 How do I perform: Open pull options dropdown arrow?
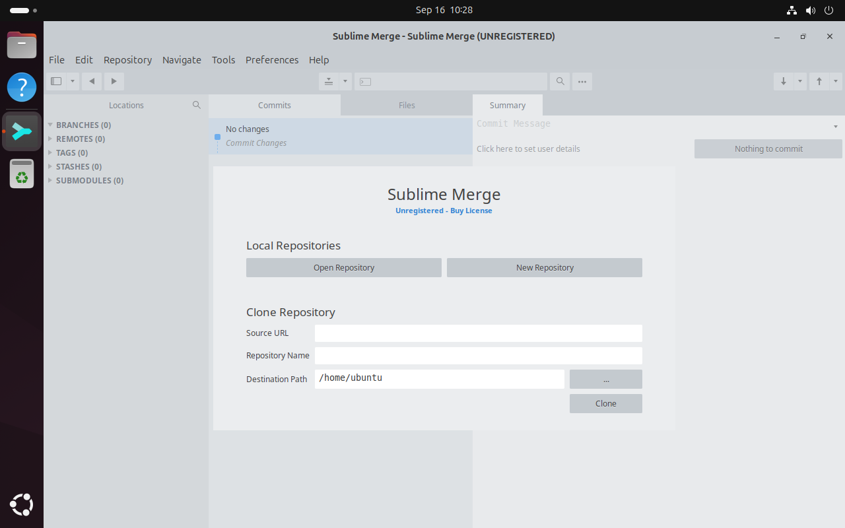tap(800, 81)
